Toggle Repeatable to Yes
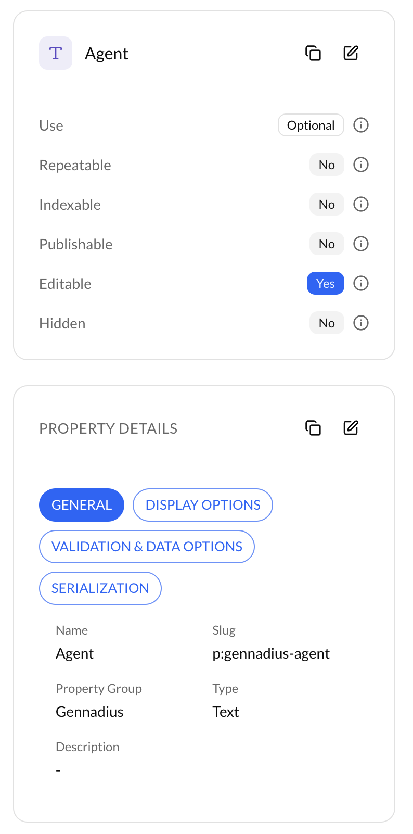This screenshot has height=834, width=413. click(x=327, y=165)
